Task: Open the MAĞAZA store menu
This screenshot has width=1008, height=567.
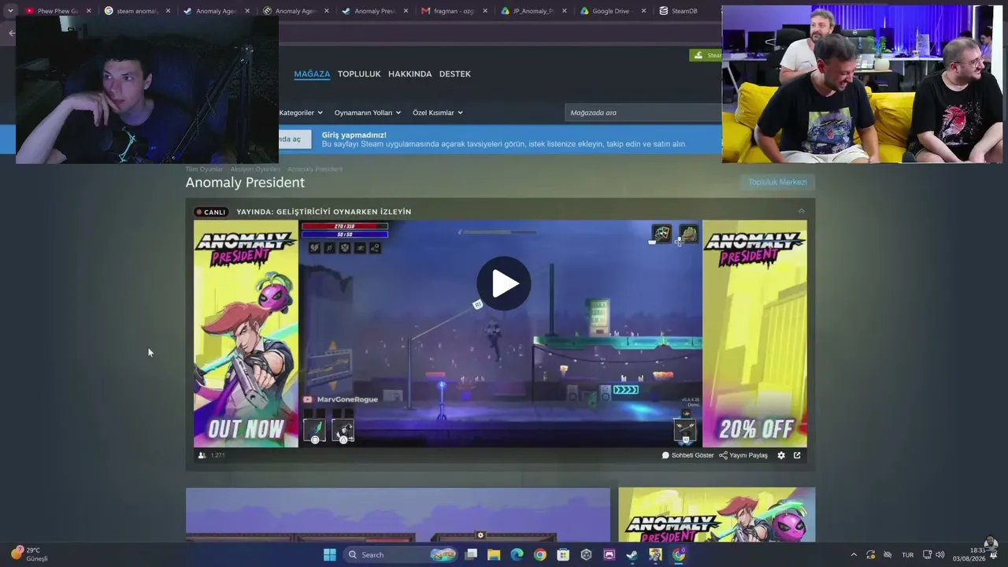Action: pyautogui.click(x=312, y=74)
